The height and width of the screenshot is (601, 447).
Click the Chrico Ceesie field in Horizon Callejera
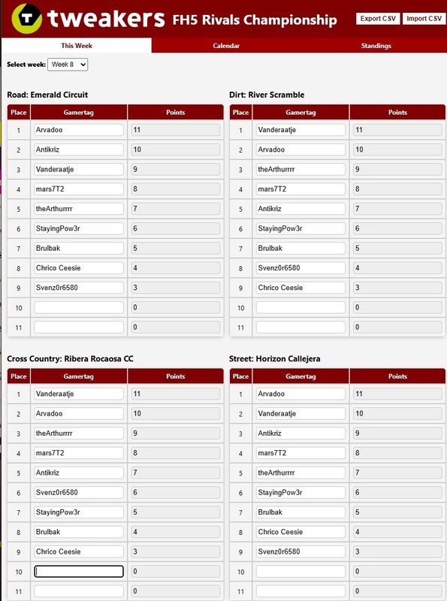click(301, 532)
